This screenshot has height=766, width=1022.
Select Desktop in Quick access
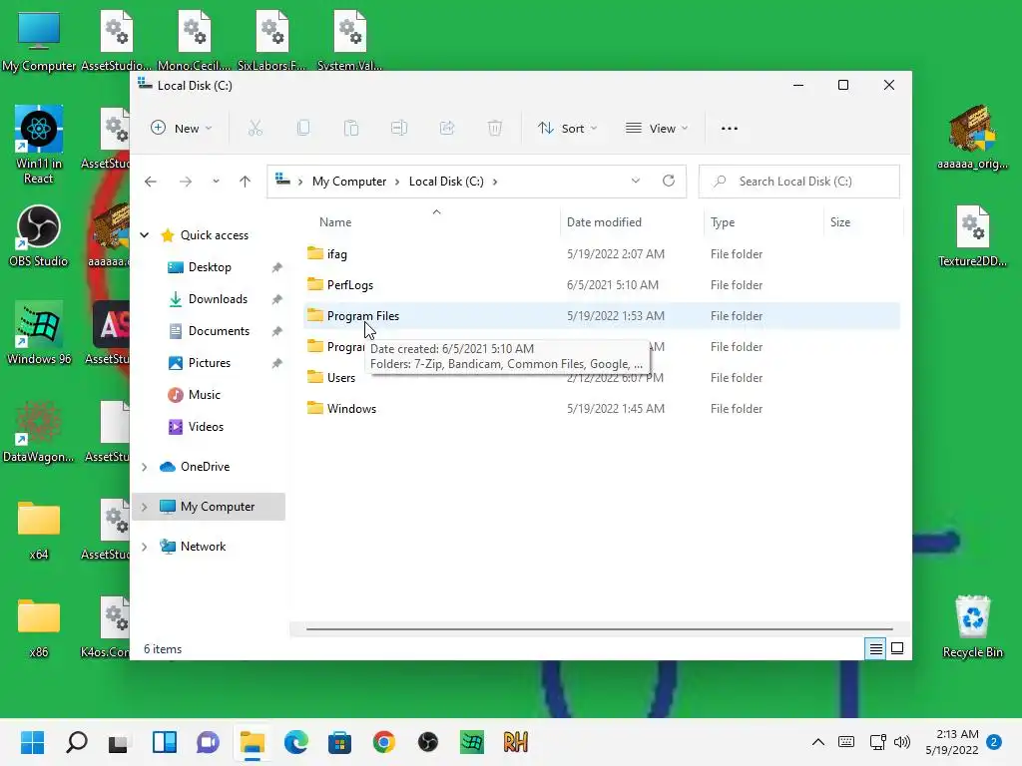coord(210,267)
